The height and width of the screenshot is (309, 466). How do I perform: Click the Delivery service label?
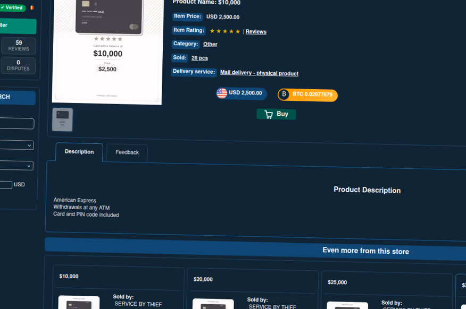click(194, 72)
